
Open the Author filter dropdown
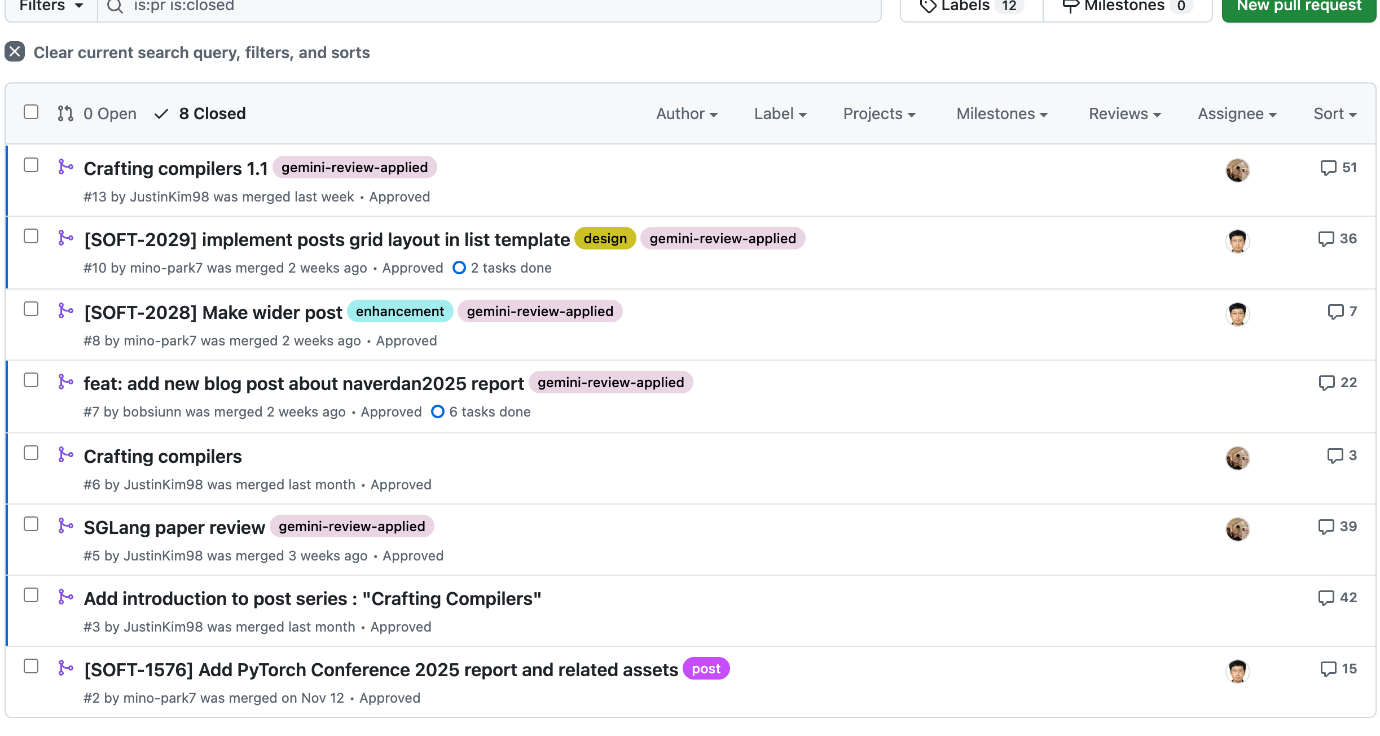[687, 113]
